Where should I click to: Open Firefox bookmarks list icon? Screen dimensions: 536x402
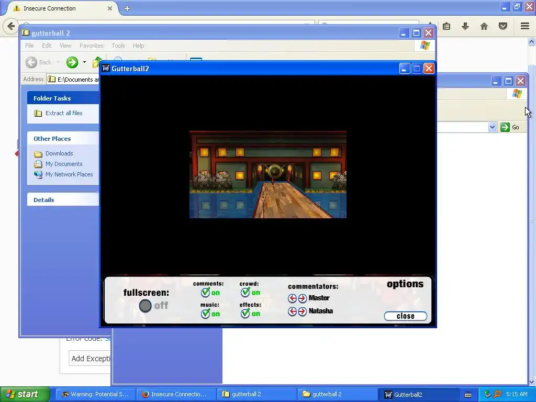click(x=446, y=26)
